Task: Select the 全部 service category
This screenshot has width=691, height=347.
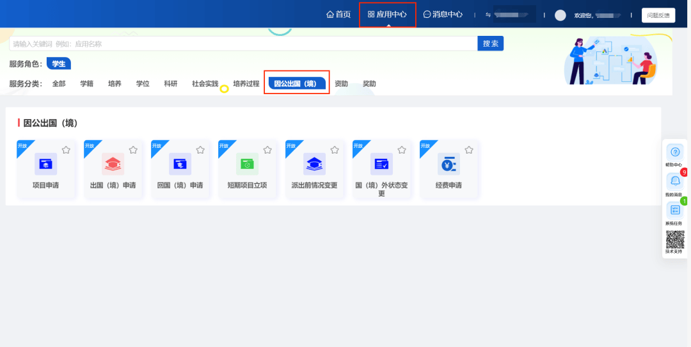Action: (59, 84)
